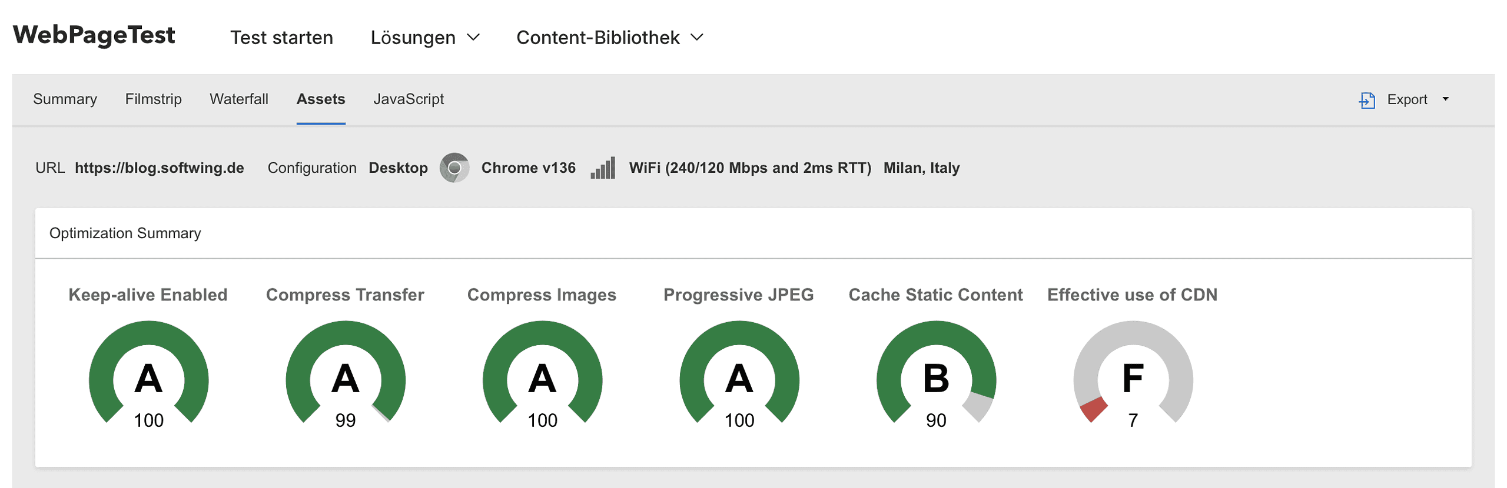This screenshot has width=1507, height=488.
Task: Open the Waterfall tab
Action: pyautogui.click(x=239, y=99)
